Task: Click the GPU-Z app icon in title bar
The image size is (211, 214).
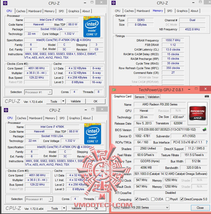Action: point(114,90)
